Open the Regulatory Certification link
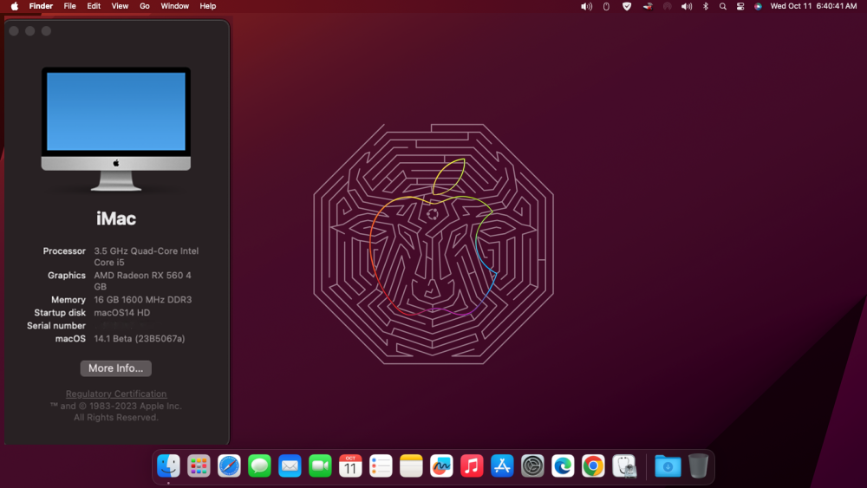 [116, 394]
